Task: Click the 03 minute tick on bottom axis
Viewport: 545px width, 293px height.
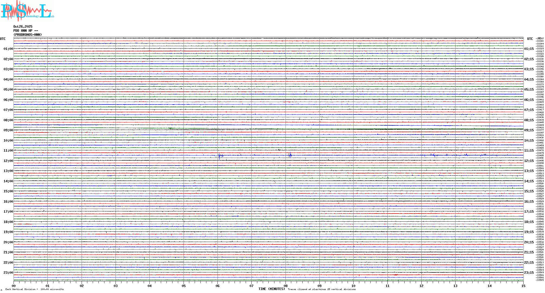Action: 116,286
